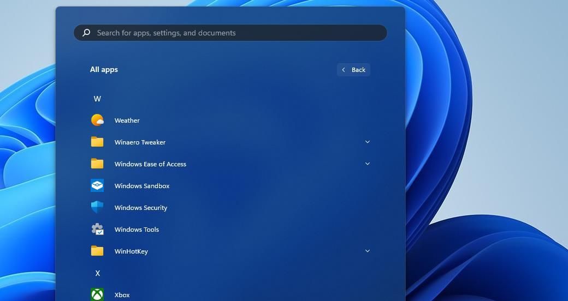This screenshot has height=301, width=568.
Task: Click the W letter header
Action: click(97, 99)
